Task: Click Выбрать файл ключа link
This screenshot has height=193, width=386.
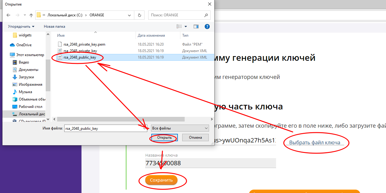Action: pos(315,142)
